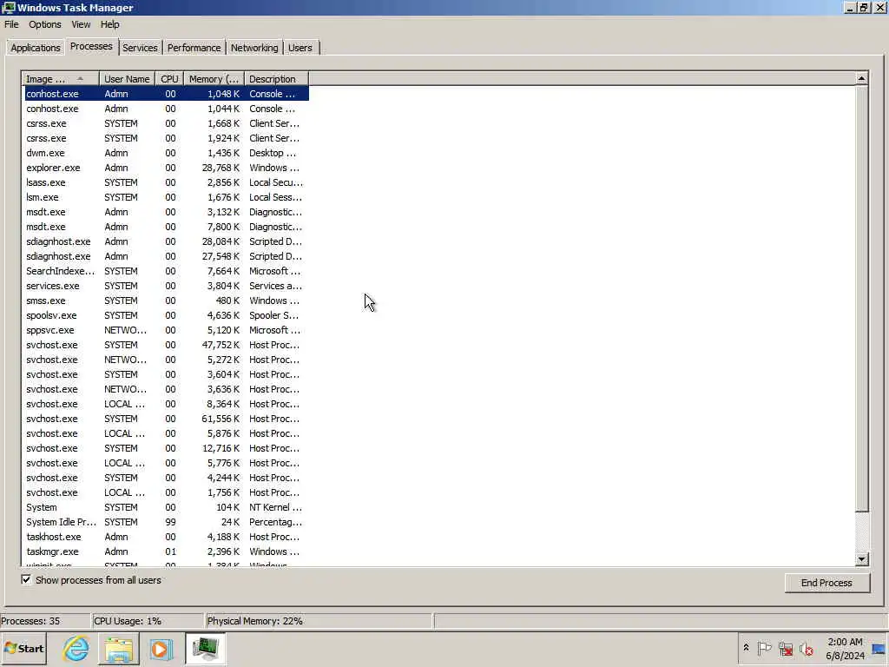
Task: Open the Start menu
Action: [23, 648]
